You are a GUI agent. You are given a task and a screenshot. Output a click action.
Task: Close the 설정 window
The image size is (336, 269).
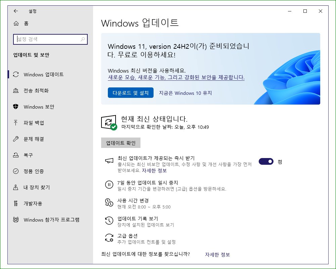(321, 11)
